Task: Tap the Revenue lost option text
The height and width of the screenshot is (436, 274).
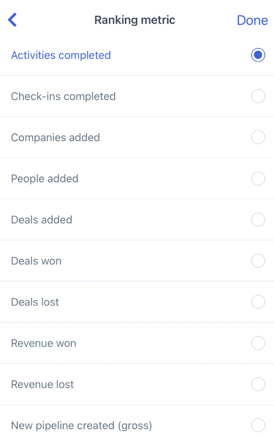Action: [x=43, y=385]
